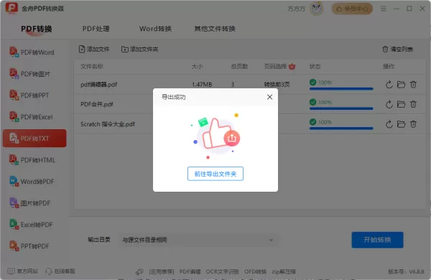Viewport: 431px width, 280px height.
Task: Click 添加文件夹 button
Action: click(x=140, y=50)
